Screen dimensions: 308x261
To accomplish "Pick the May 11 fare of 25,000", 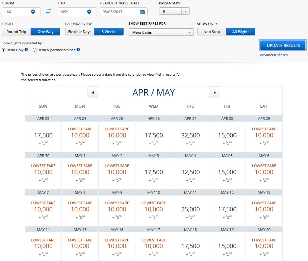I will point(190,210).
